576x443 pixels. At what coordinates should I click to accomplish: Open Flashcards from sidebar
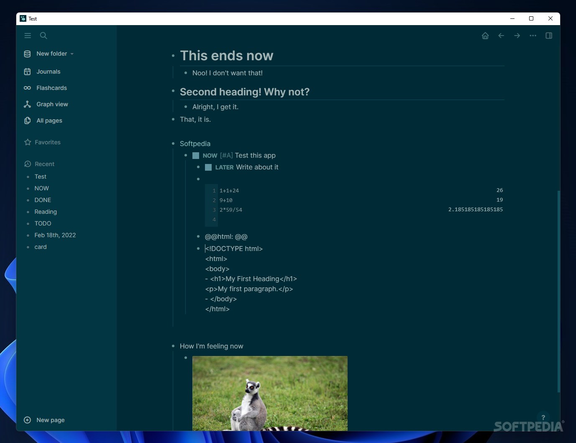(x=51, y=88)
